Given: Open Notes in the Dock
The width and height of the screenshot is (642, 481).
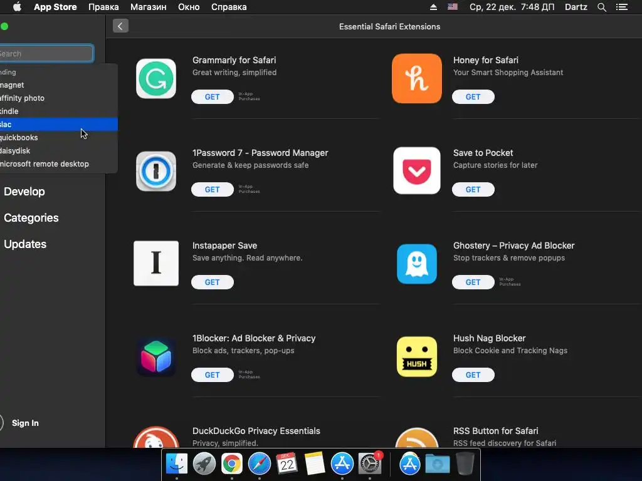Looking at the screenshot, I should click(x=315, y=463).
